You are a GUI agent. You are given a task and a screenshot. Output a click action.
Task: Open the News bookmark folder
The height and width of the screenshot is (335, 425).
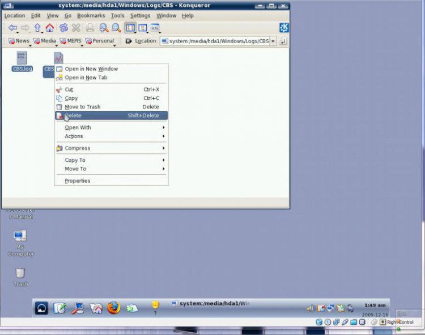19,41
